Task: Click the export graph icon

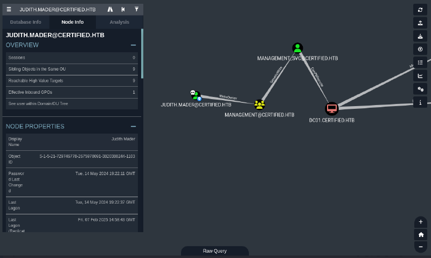Action: [420, 23]
